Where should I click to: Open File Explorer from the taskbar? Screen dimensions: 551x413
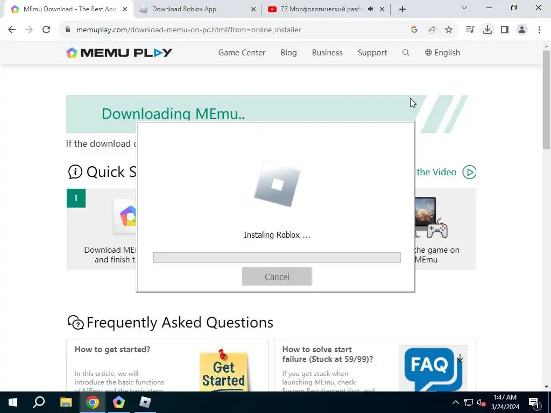pos(66,402)
